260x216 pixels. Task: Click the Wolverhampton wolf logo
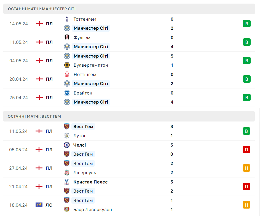click(67, 65)
